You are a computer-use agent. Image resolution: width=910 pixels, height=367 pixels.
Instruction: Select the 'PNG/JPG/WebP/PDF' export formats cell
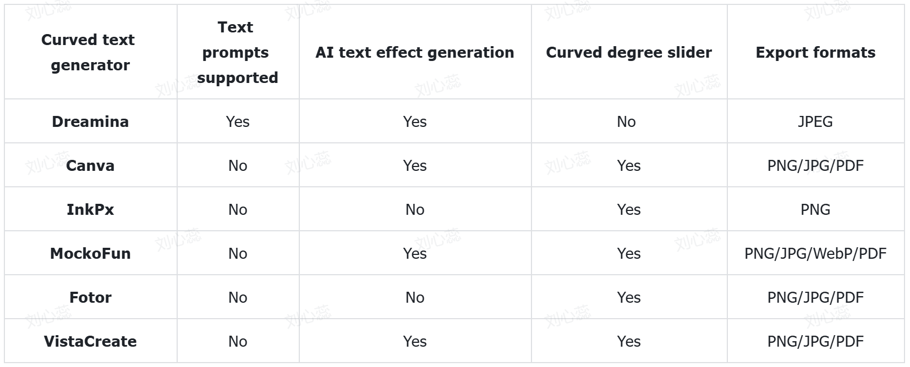click(815, 253)
